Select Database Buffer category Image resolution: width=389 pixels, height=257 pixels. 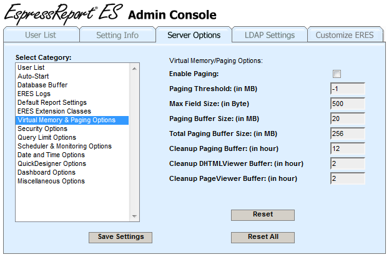tap(72, 85)
